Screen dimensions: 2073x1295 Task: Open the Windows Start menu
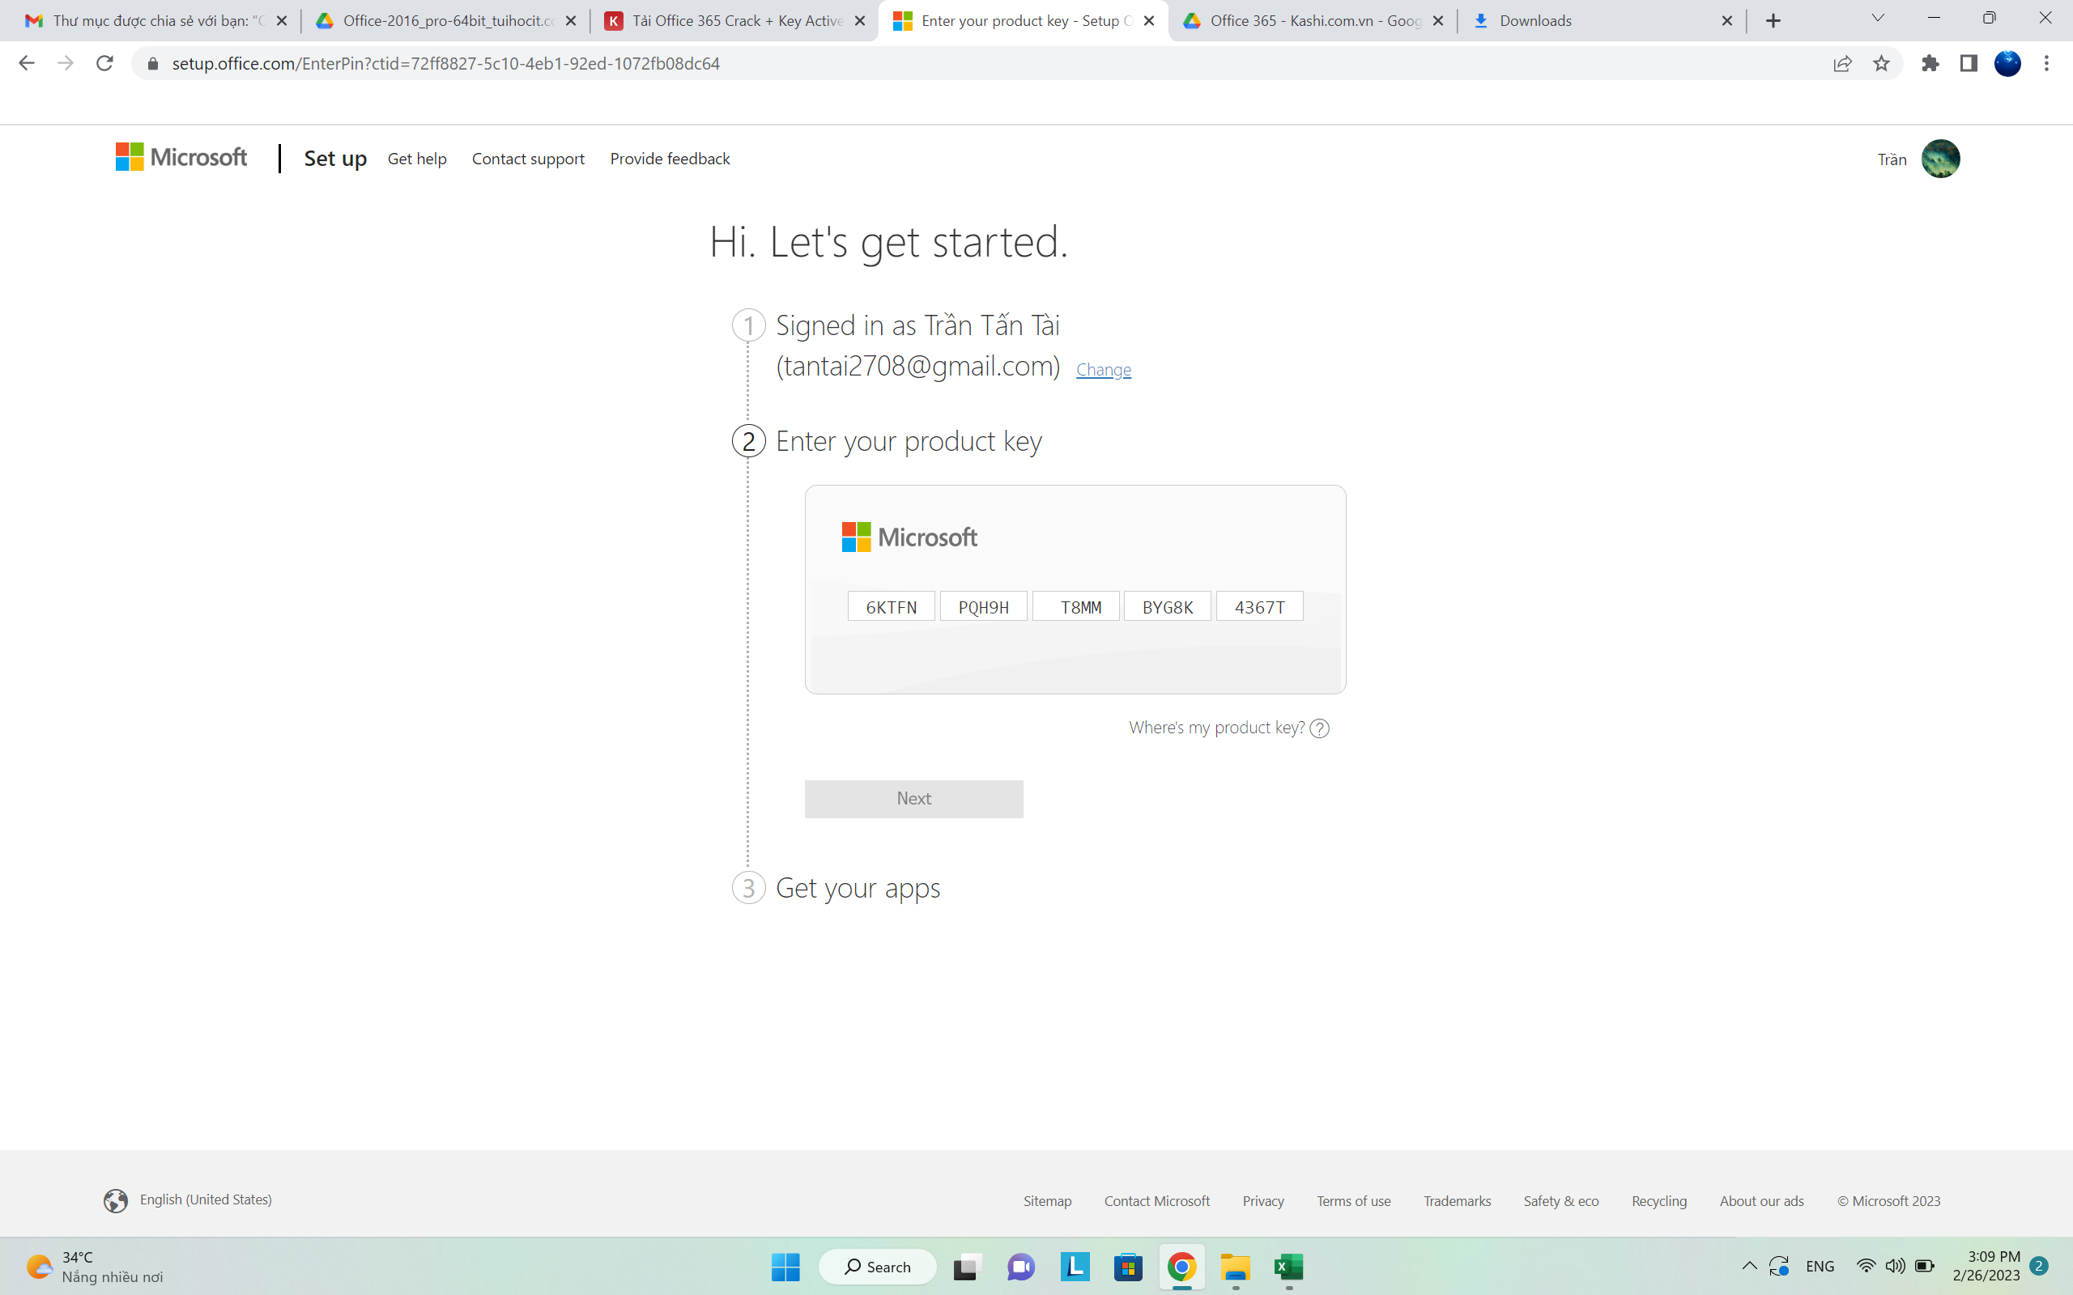785,1267
